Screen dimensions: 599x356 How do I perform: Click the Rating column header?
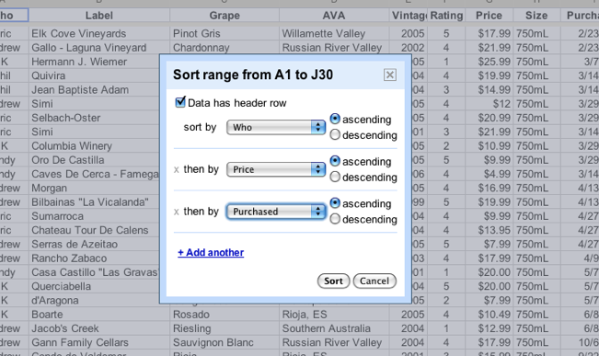coord(446,16)
